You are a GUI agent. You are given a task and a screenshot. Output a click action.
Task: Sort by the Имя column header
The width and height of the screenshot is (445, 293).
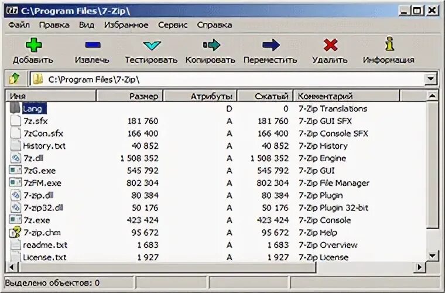[51, 96]
